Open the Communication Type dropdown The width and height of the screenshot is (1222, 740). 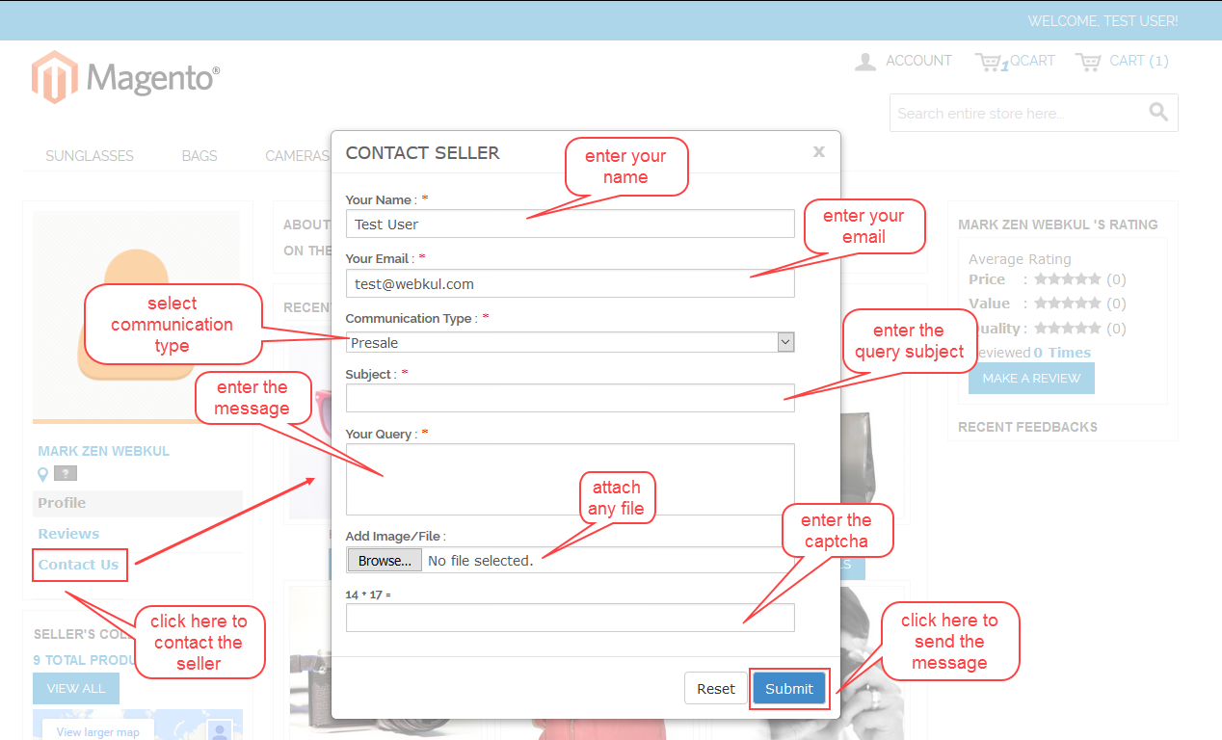[x=571, y=342]
